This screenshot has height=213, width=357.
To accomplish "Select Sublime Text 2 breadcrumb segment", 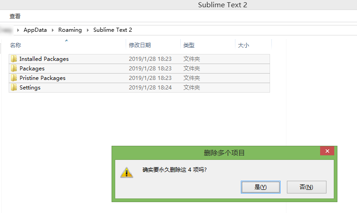I will (x=112, y=30).
